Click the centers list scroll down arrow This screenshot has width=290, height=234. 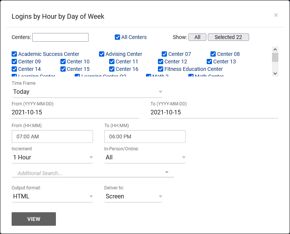pos(275,73)
